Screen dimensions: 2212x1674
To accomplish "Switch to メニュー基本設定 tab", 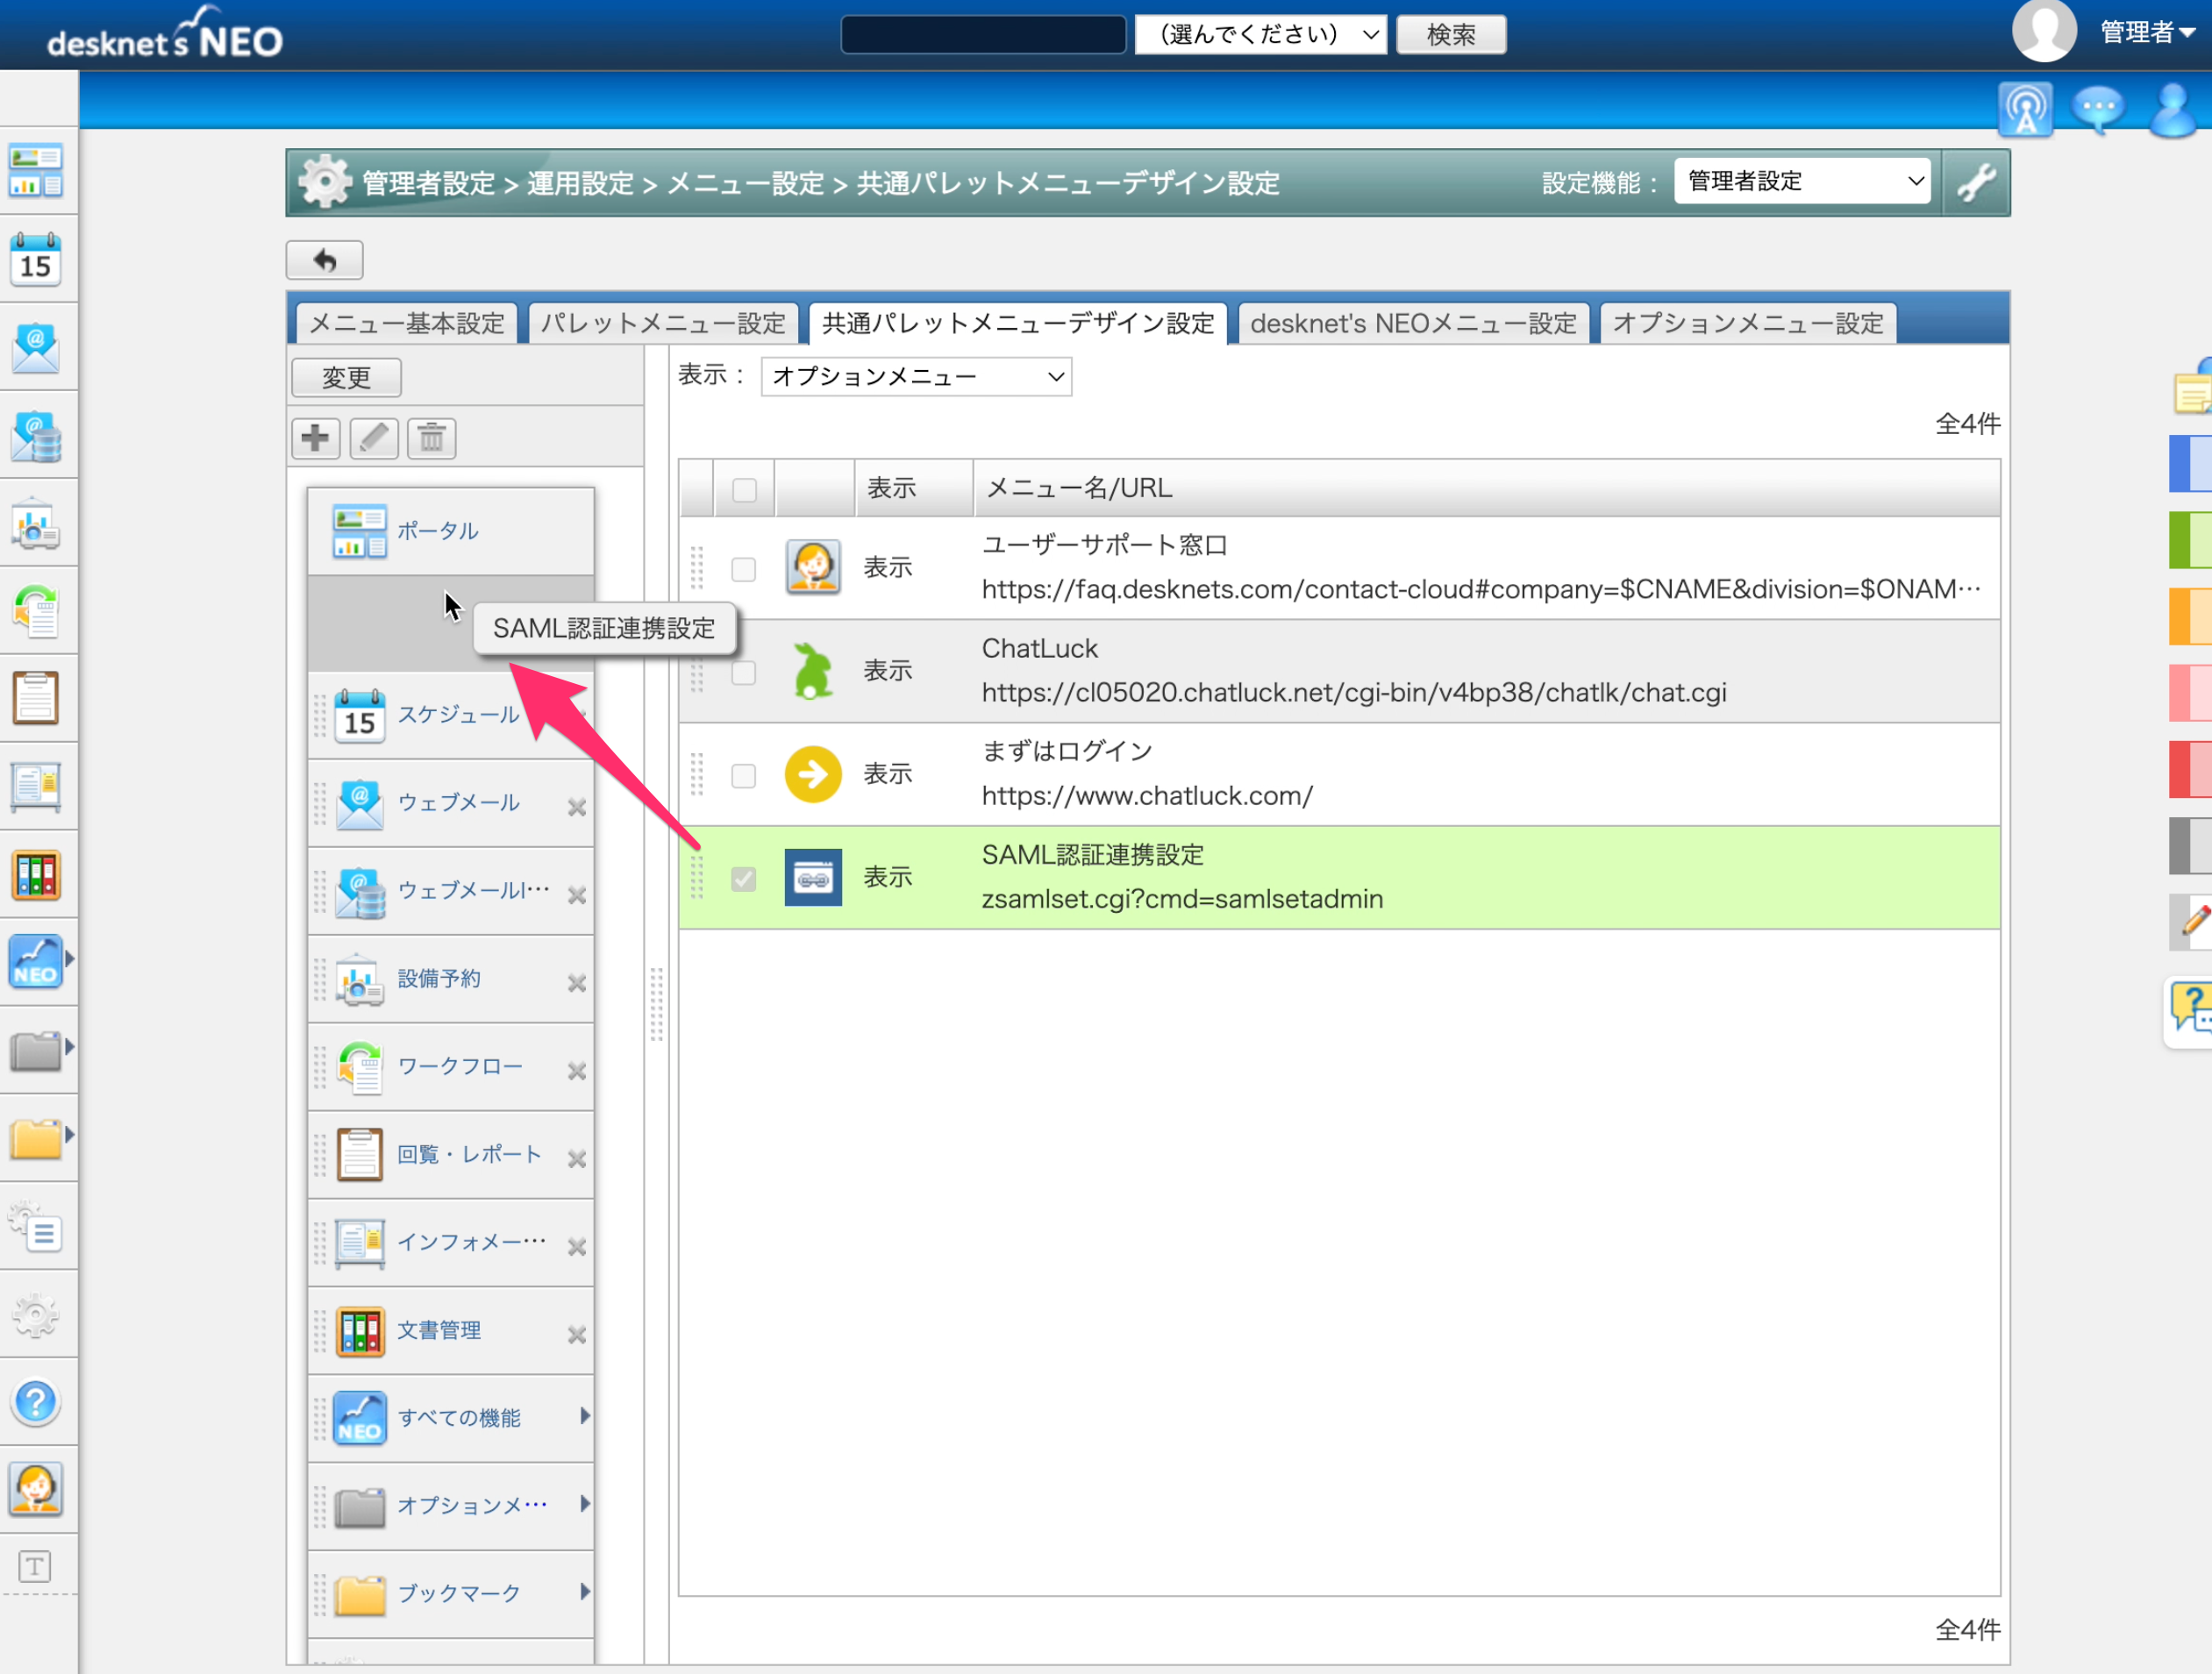I will coord(407,323).
